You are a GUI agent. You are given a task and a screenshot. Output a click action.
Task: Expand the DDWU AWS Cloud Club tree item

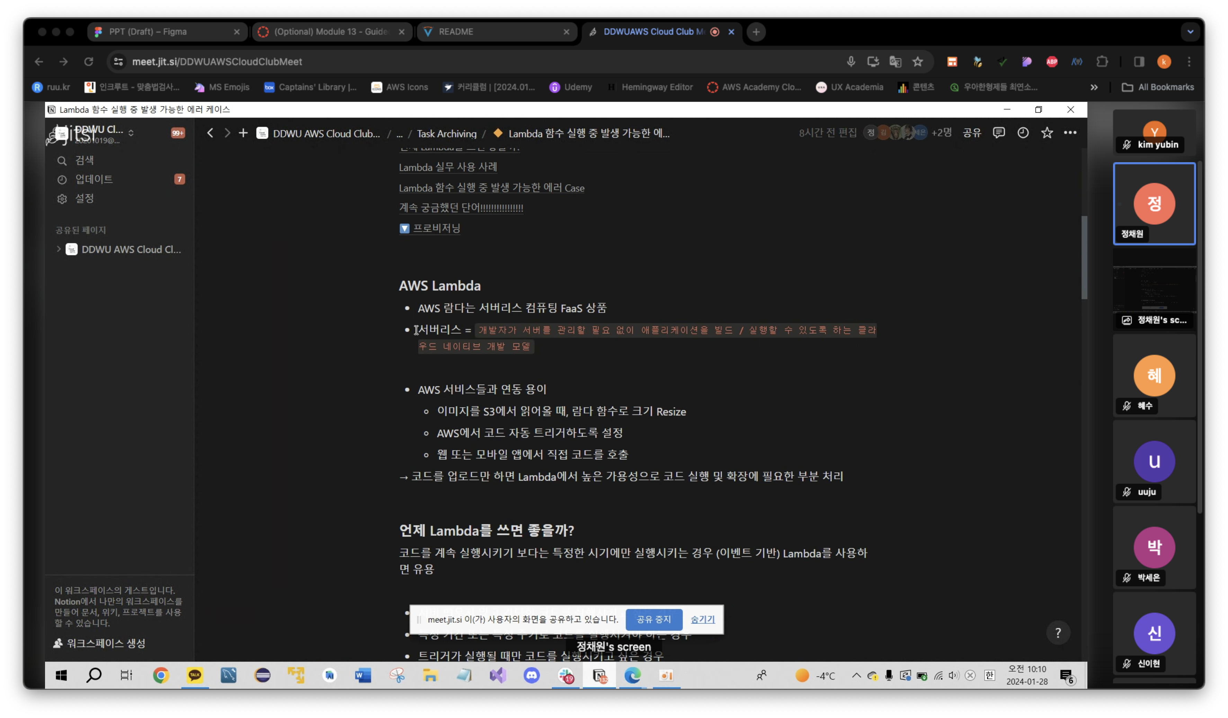coord(59,249)
